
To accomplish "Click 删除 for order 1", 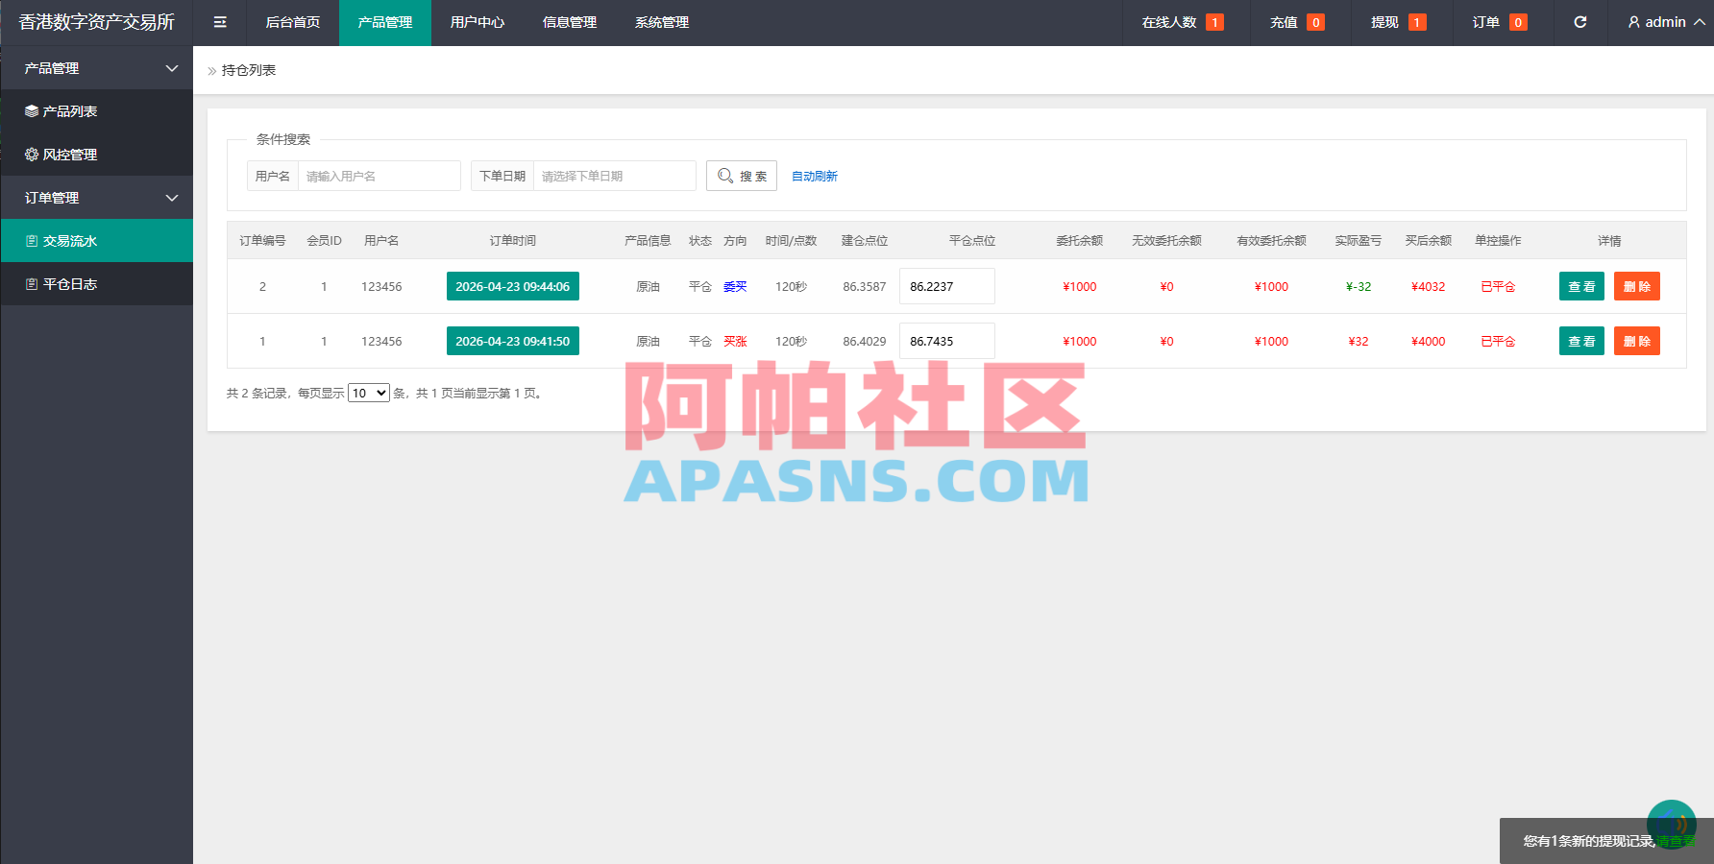I will click(x=1637, y=341).
